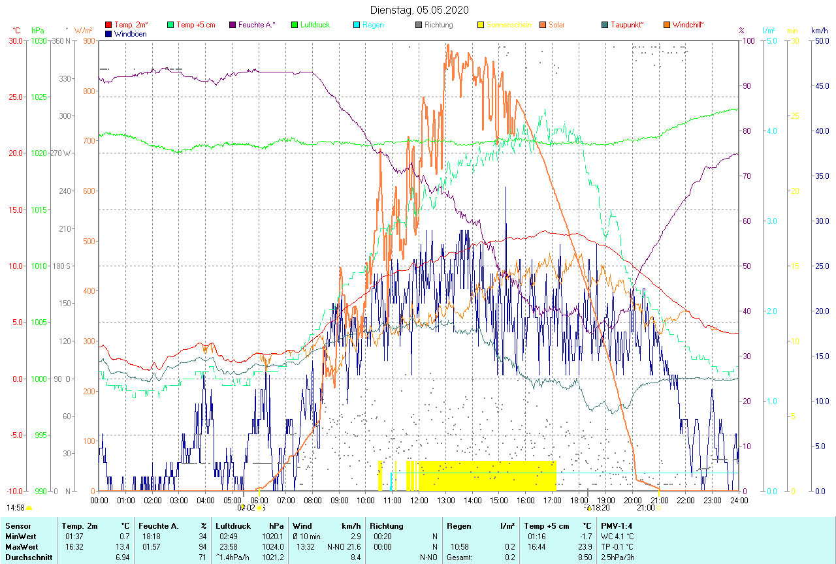The height and width of the screenshot is (564, 836).
Task: Click the Sonnenschein legend label
Action: point(509,25)
